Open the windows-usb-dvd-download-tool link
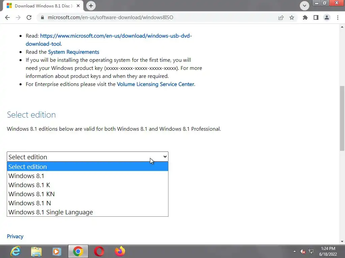 [109, 40]
